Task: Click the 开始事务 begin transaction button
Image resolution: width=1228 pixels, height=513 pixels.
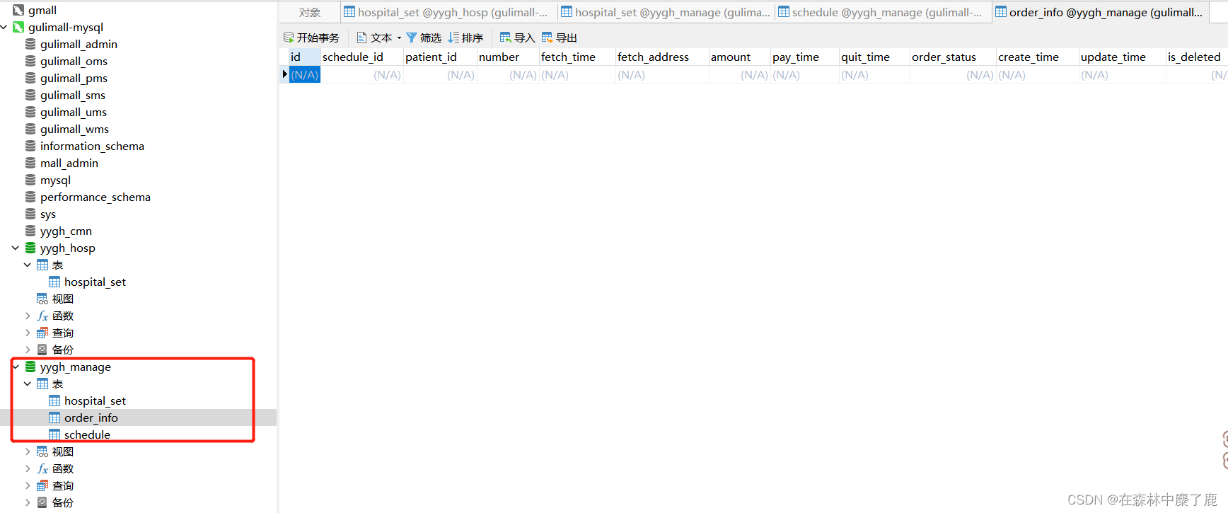Action: coord(311,38)
